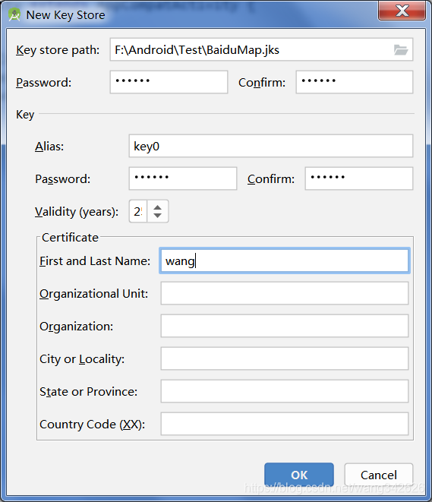Close the New Key Store window
Image resolution: width=432 pixels, height=502 pixels.
click(x=402, y=11)
